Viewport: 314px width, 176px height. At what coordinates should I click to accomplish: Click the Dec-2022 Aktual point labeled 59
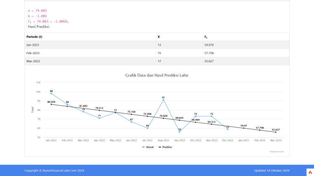click(228, 129)
